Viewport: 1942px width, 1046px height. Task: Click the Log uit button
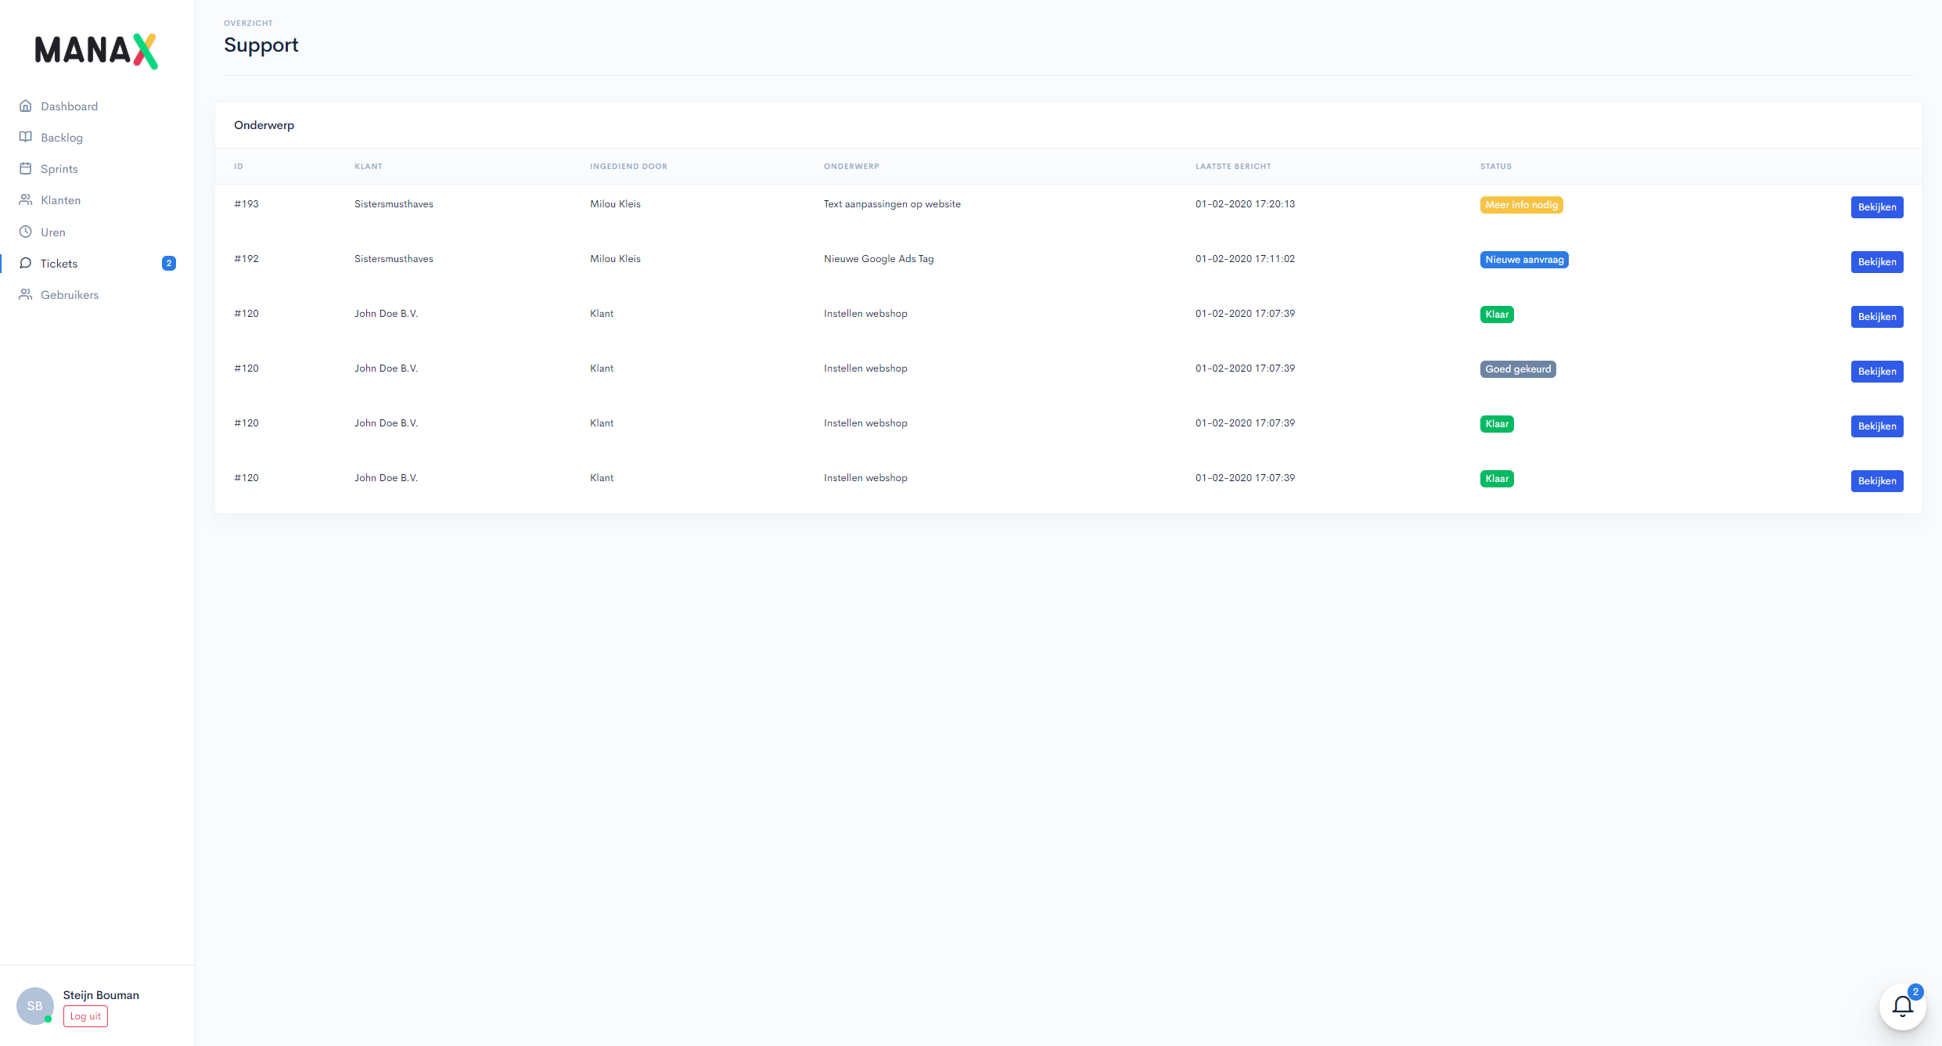click(x=85, y=1016)
